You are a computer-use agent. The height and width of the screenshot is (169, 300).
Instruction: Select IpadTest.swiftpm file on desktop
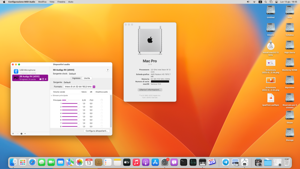[271, 100]
